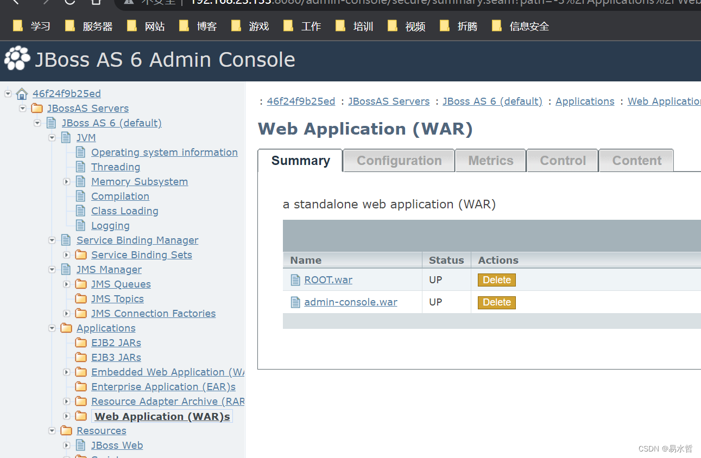This screenshot has height=458, width=701.
Task: Click file icon beside ROOT.war
Action: click(x=295, y=280)
